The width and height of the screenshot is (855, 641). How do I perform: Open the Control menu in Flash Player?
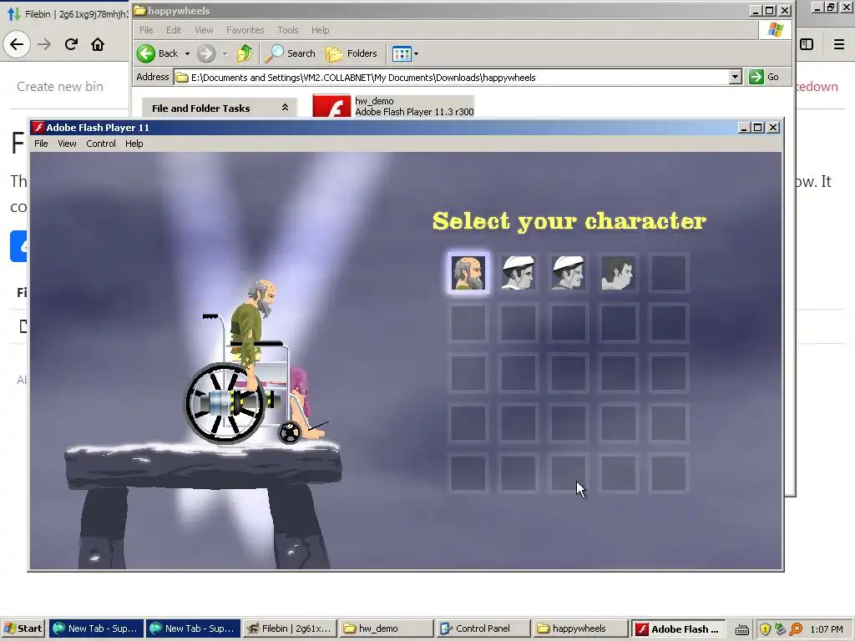[x=101, y=144]
